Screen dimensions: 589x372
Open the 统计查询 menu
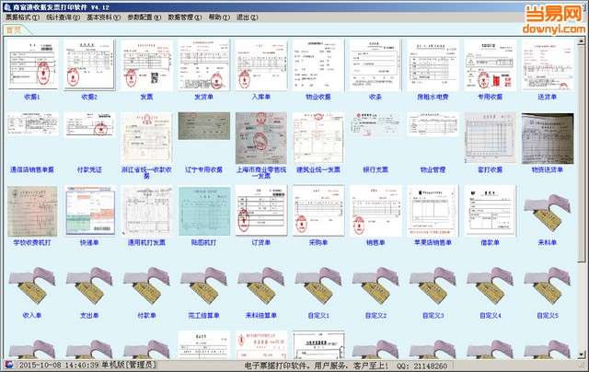[64, 17]
